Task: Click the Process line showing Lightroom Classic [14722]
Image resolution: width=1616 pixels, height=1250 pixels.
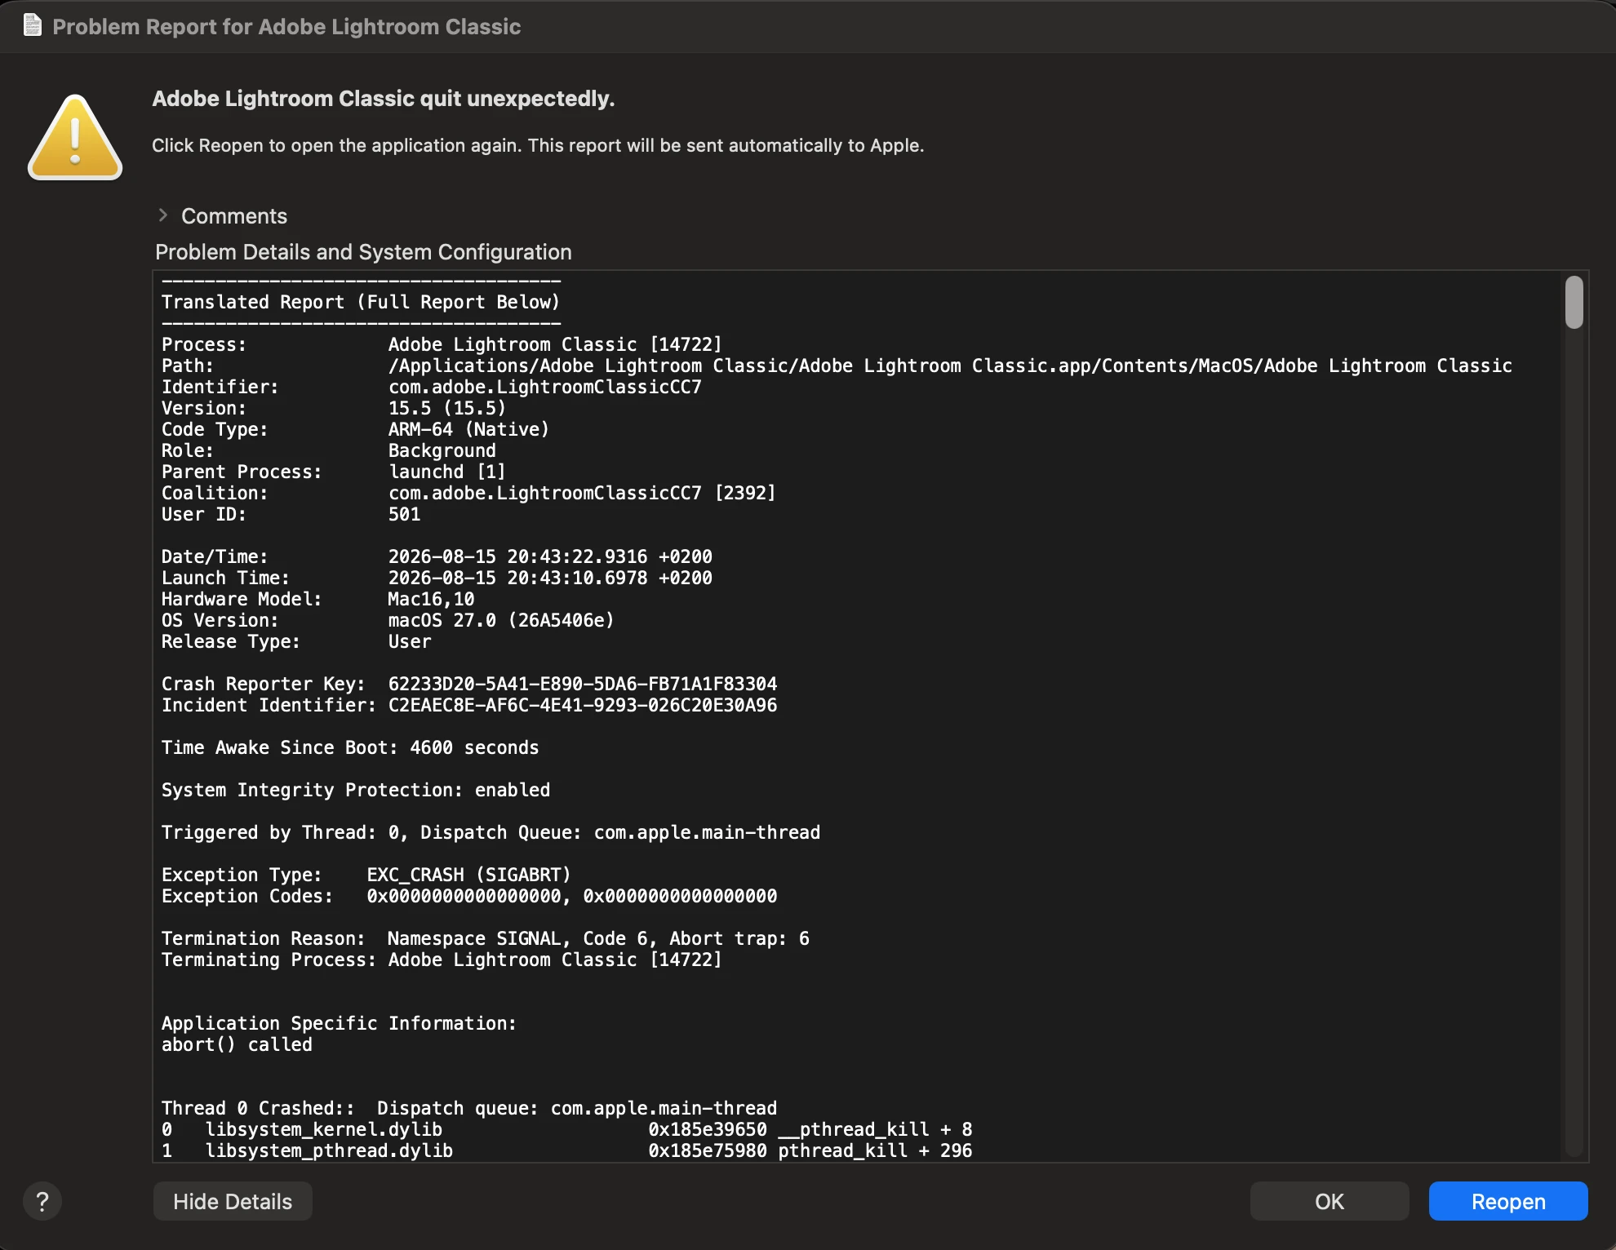Action: point(442,344)
